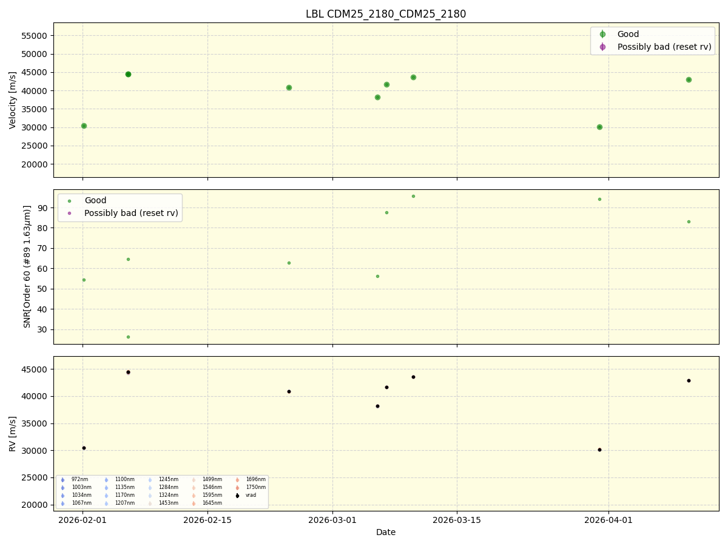This screenshot has height=546, width=728.
Task: Click the 2026-04-01 date tick label
Action: click(x=608, y=519)
